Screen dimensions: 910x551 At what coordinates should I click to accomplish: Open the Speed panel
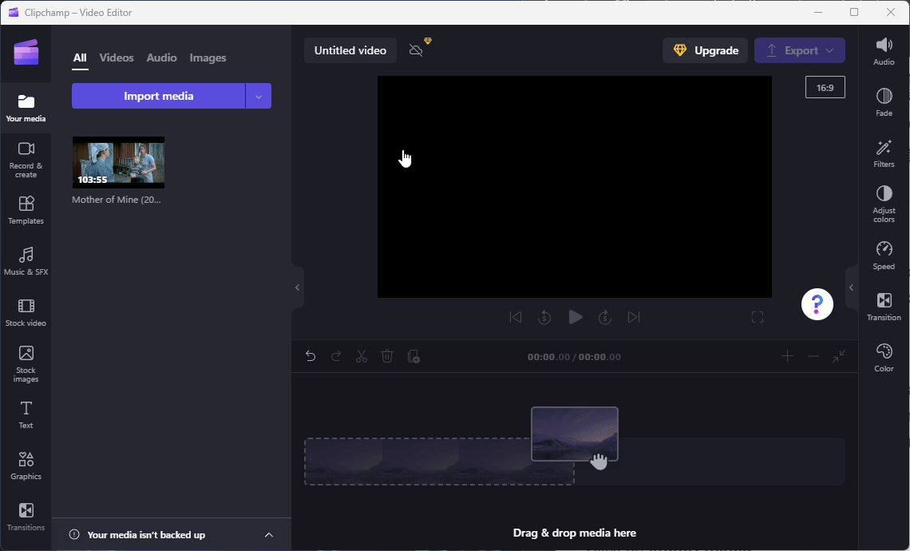click(884, 254)
